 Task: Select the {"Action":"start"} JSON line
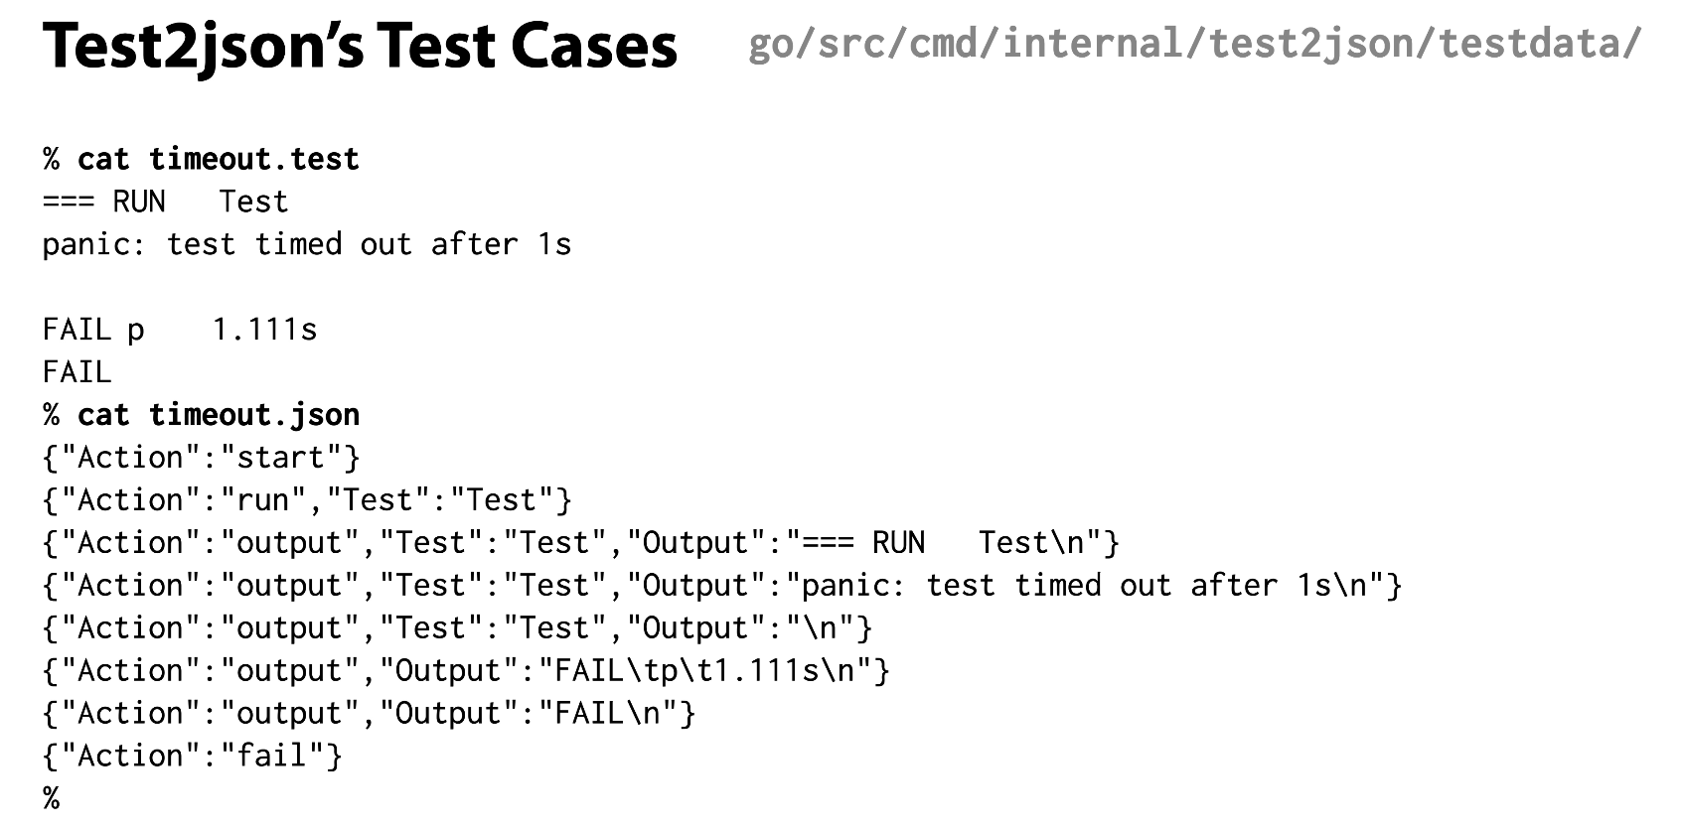tap(201, 458)
